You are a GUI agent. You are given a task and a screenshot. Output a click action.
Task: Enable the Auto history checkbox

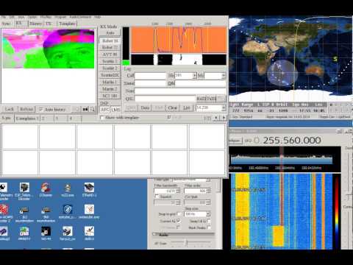click(41, 109)
